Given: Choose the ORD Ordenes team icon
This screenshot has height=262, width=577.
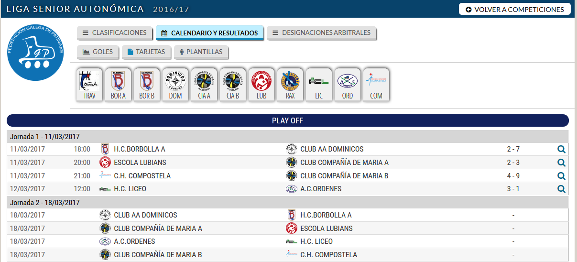Looking at the screenshot, I should point(348,85).
